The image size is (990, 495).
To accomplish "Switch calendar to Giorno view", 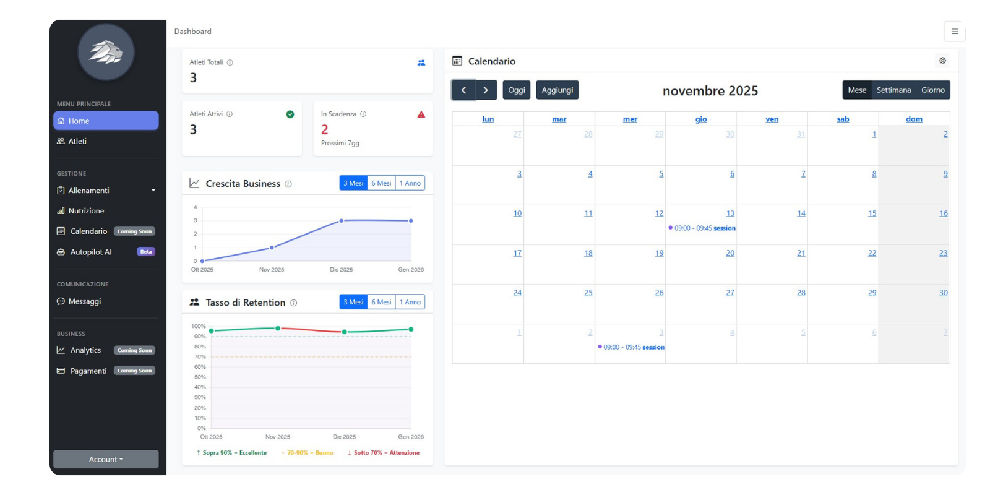I will (932, 90).
